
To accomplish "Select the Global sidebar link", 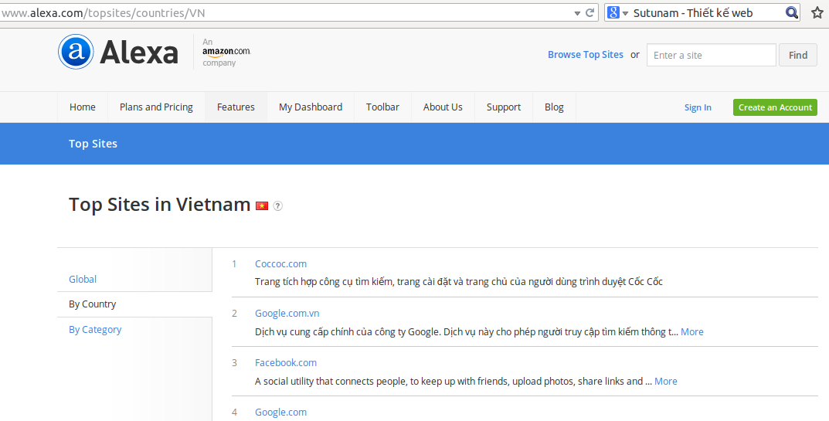I will click(x=83, y=280).
